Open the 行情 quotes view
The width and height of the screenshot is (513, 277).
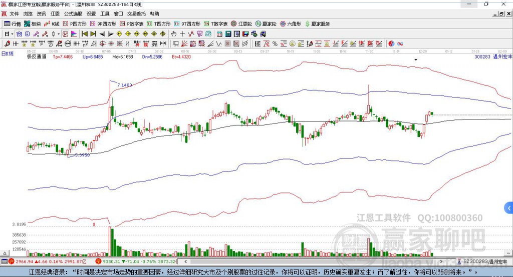13,24
